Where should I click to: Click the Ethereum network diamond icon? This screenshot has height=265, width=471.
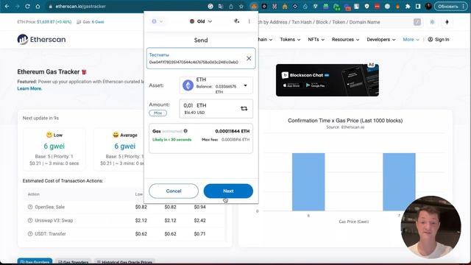447,22
